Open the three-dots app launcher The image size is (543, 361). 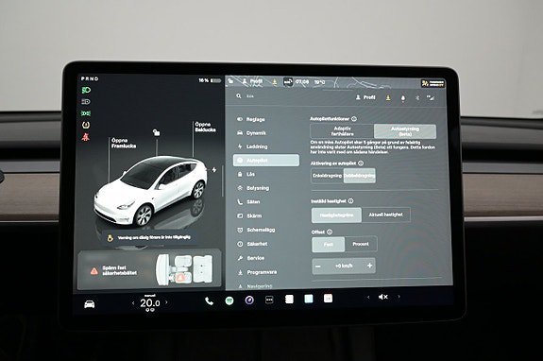click(x=269, y=300)
